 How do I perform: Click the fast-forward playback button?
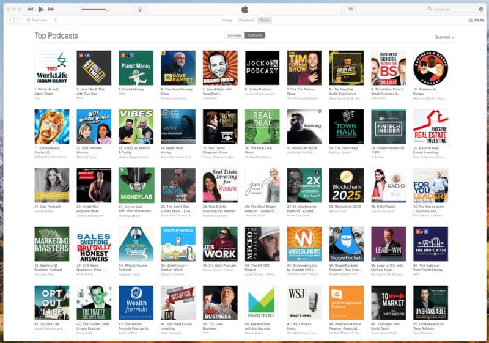pyautogui.click(x=51, y=9)
